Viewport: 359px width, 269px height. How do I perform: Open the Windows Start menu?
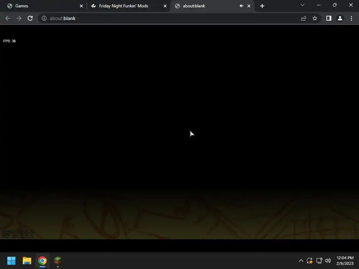(x=12, y=261)
